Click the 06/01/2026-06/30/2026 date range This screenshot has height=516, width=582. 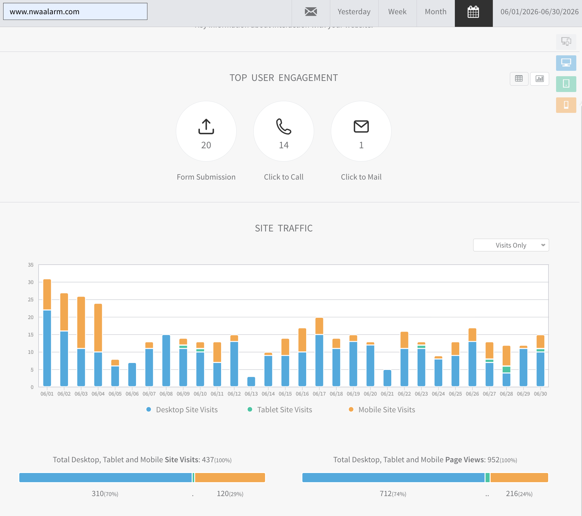click(539, 12)
